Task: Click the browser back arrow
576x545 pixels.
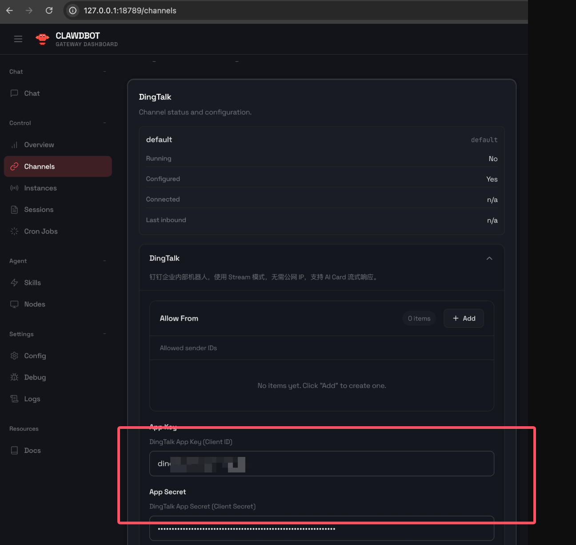Action: 9,10
